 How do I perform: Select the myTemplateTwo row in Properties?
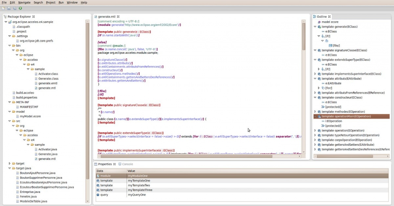click(139, 185)
